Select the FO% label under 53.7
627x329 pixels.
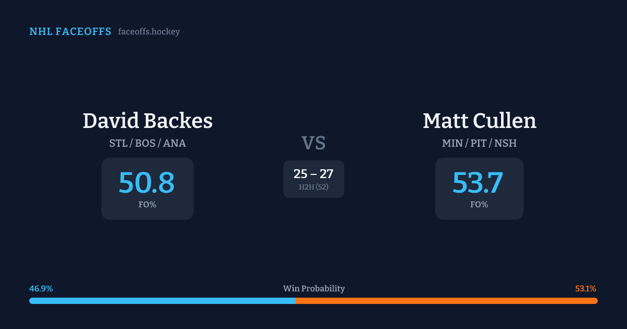(x=479, y=205)
